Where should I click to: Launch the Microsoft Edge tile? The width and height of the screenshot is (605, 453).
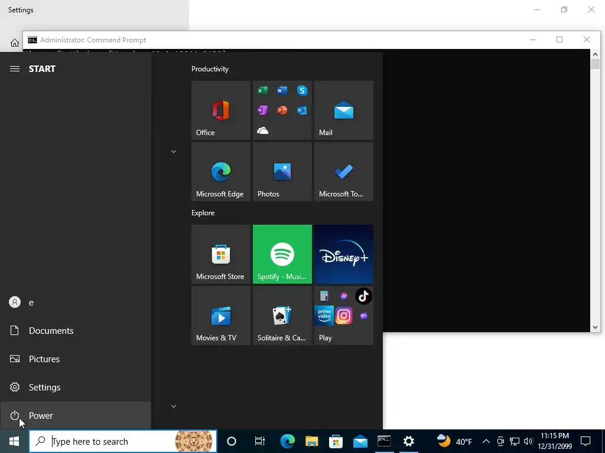pyautogui.click(x=221, y=172)
